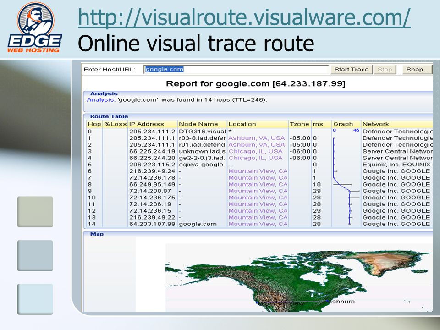Click the Mountain View label on the map
Viewport: 440px width, 330px height.
pos(280,303)
